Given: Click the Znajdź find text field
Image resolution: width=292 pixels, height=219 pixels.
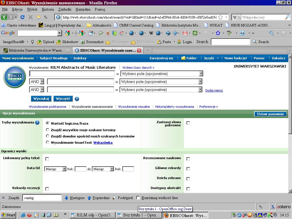Looking at the screenshot, I should click(42, 198).
